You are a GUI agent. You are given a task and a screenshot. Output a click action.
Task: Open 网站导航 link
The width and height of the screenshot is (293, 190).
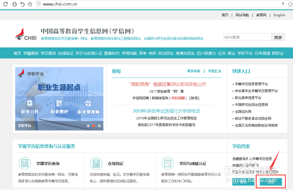(242, 15)
